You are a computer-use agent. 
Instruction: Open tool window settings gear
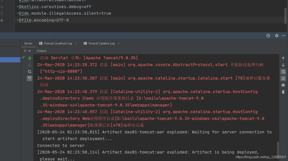[x=277, y=36]
